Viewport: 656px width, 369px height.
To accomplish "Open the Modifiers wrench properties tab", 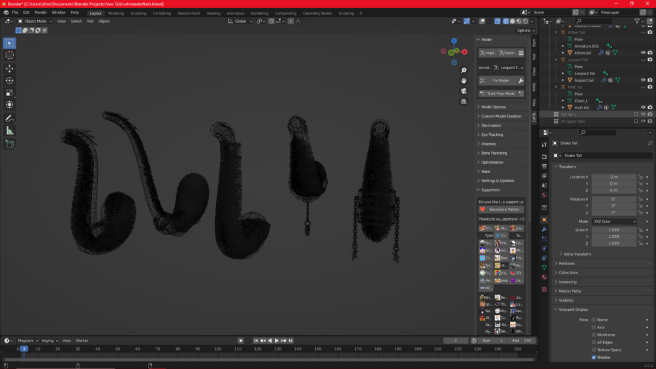I will click(544, 230).
